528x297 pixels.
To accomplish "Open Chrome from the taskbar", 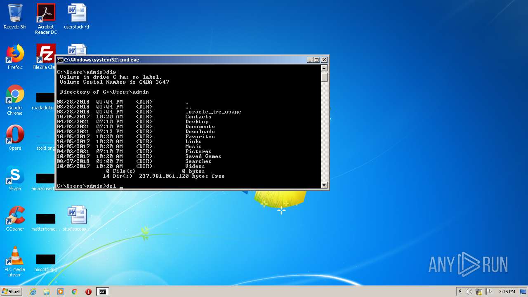I will tap(75, 292).
